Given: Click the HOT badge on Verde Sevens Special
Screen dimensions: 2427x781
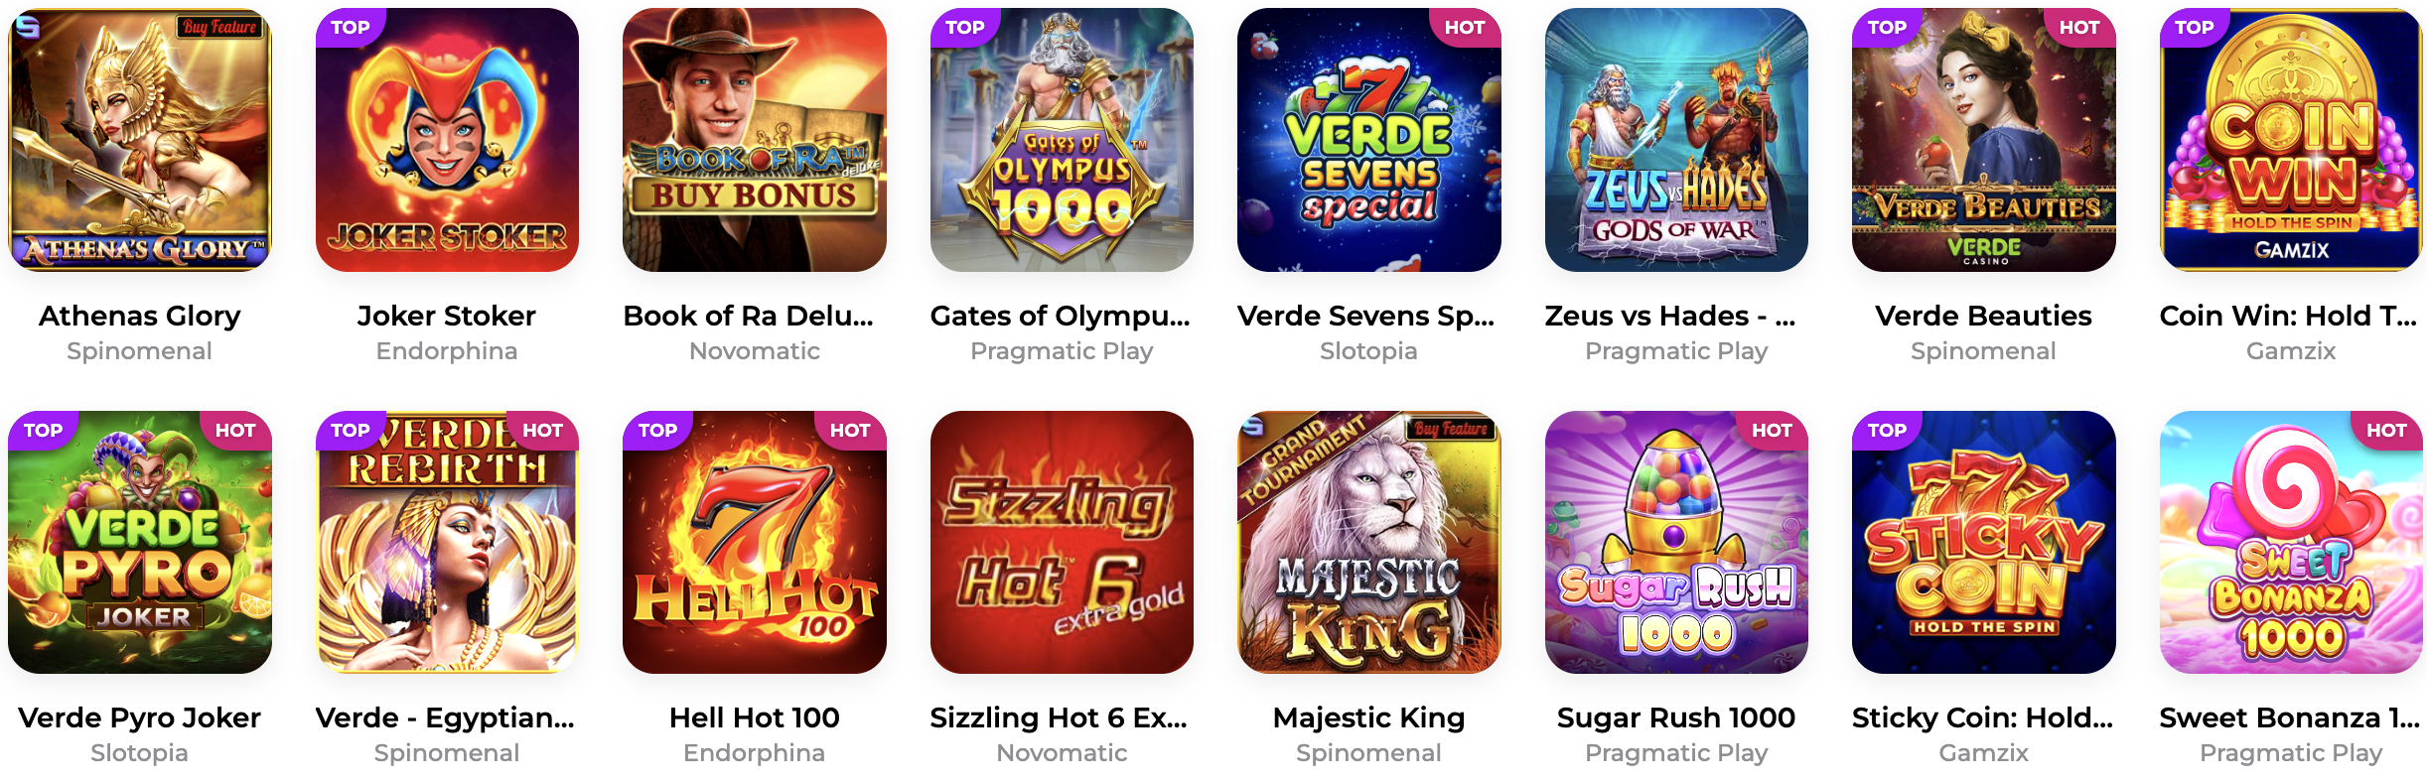Looking at the screenshot, I should [x=1464, y=28].
